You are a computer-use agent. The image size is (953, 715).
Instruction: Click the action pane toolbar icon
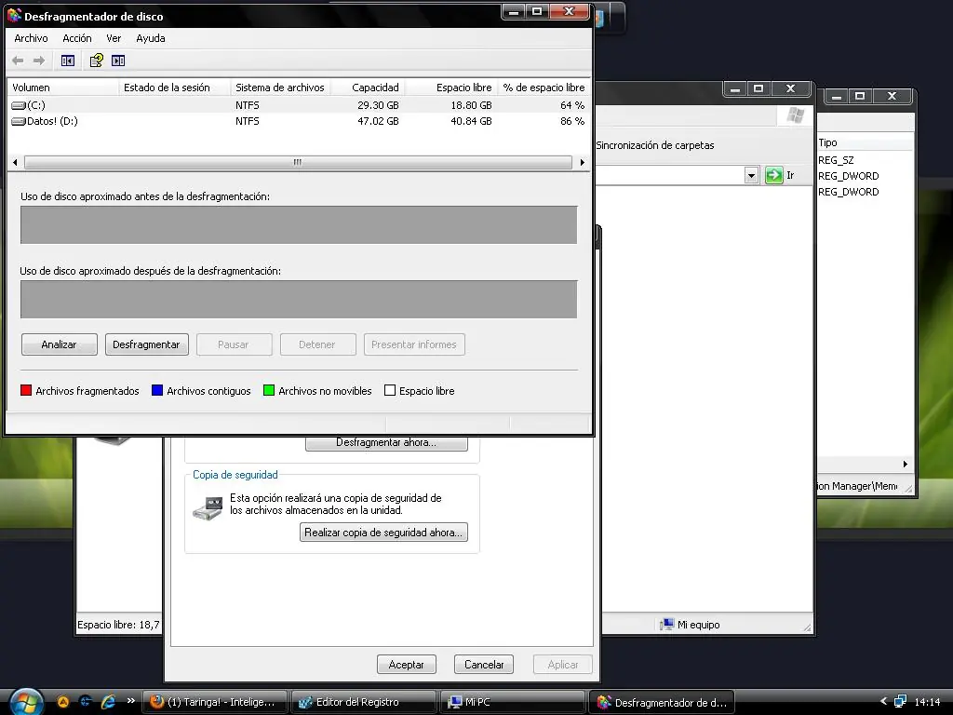click(118, 61)
